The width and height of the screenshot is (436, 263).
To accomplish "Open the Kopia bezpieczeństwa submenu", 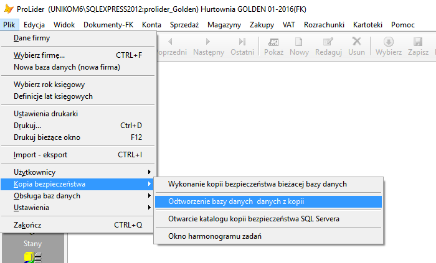I will pos(77,184).
